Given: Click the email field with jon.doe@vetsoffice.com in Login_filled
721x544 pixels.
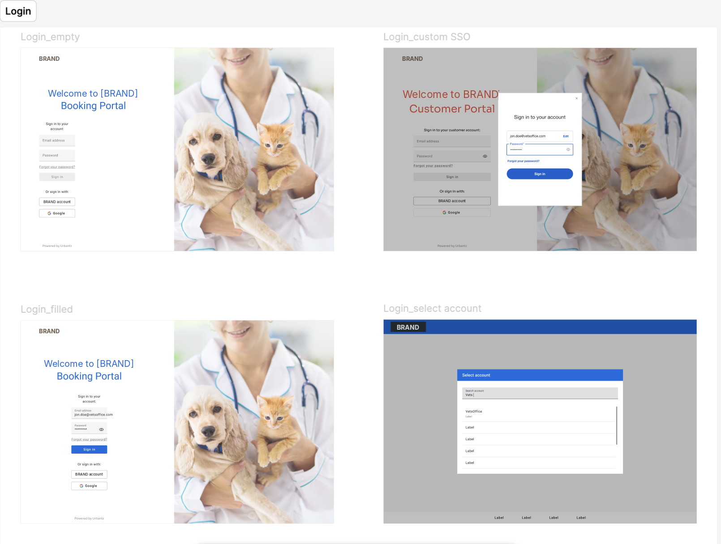Looking at the screenshot, I should [89, 413].
